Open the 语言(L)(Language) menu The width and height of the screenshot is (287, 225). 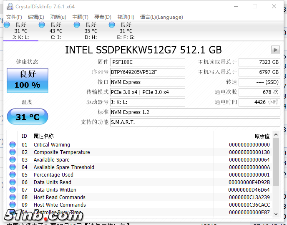pyautogui.click(x=161, y=17)
